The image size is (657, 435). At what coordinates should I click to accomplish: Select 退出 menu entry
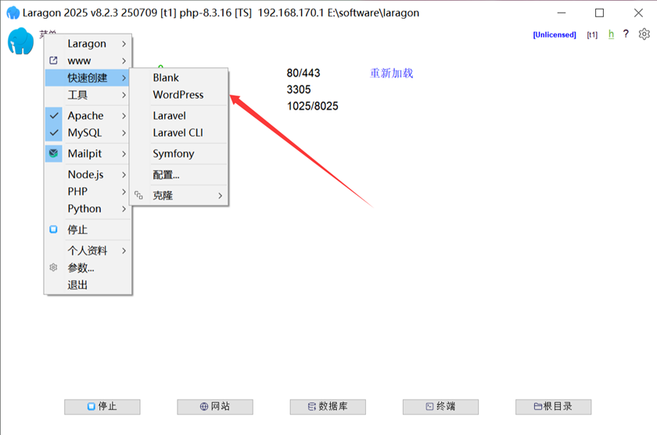click(x=88, y=285)
